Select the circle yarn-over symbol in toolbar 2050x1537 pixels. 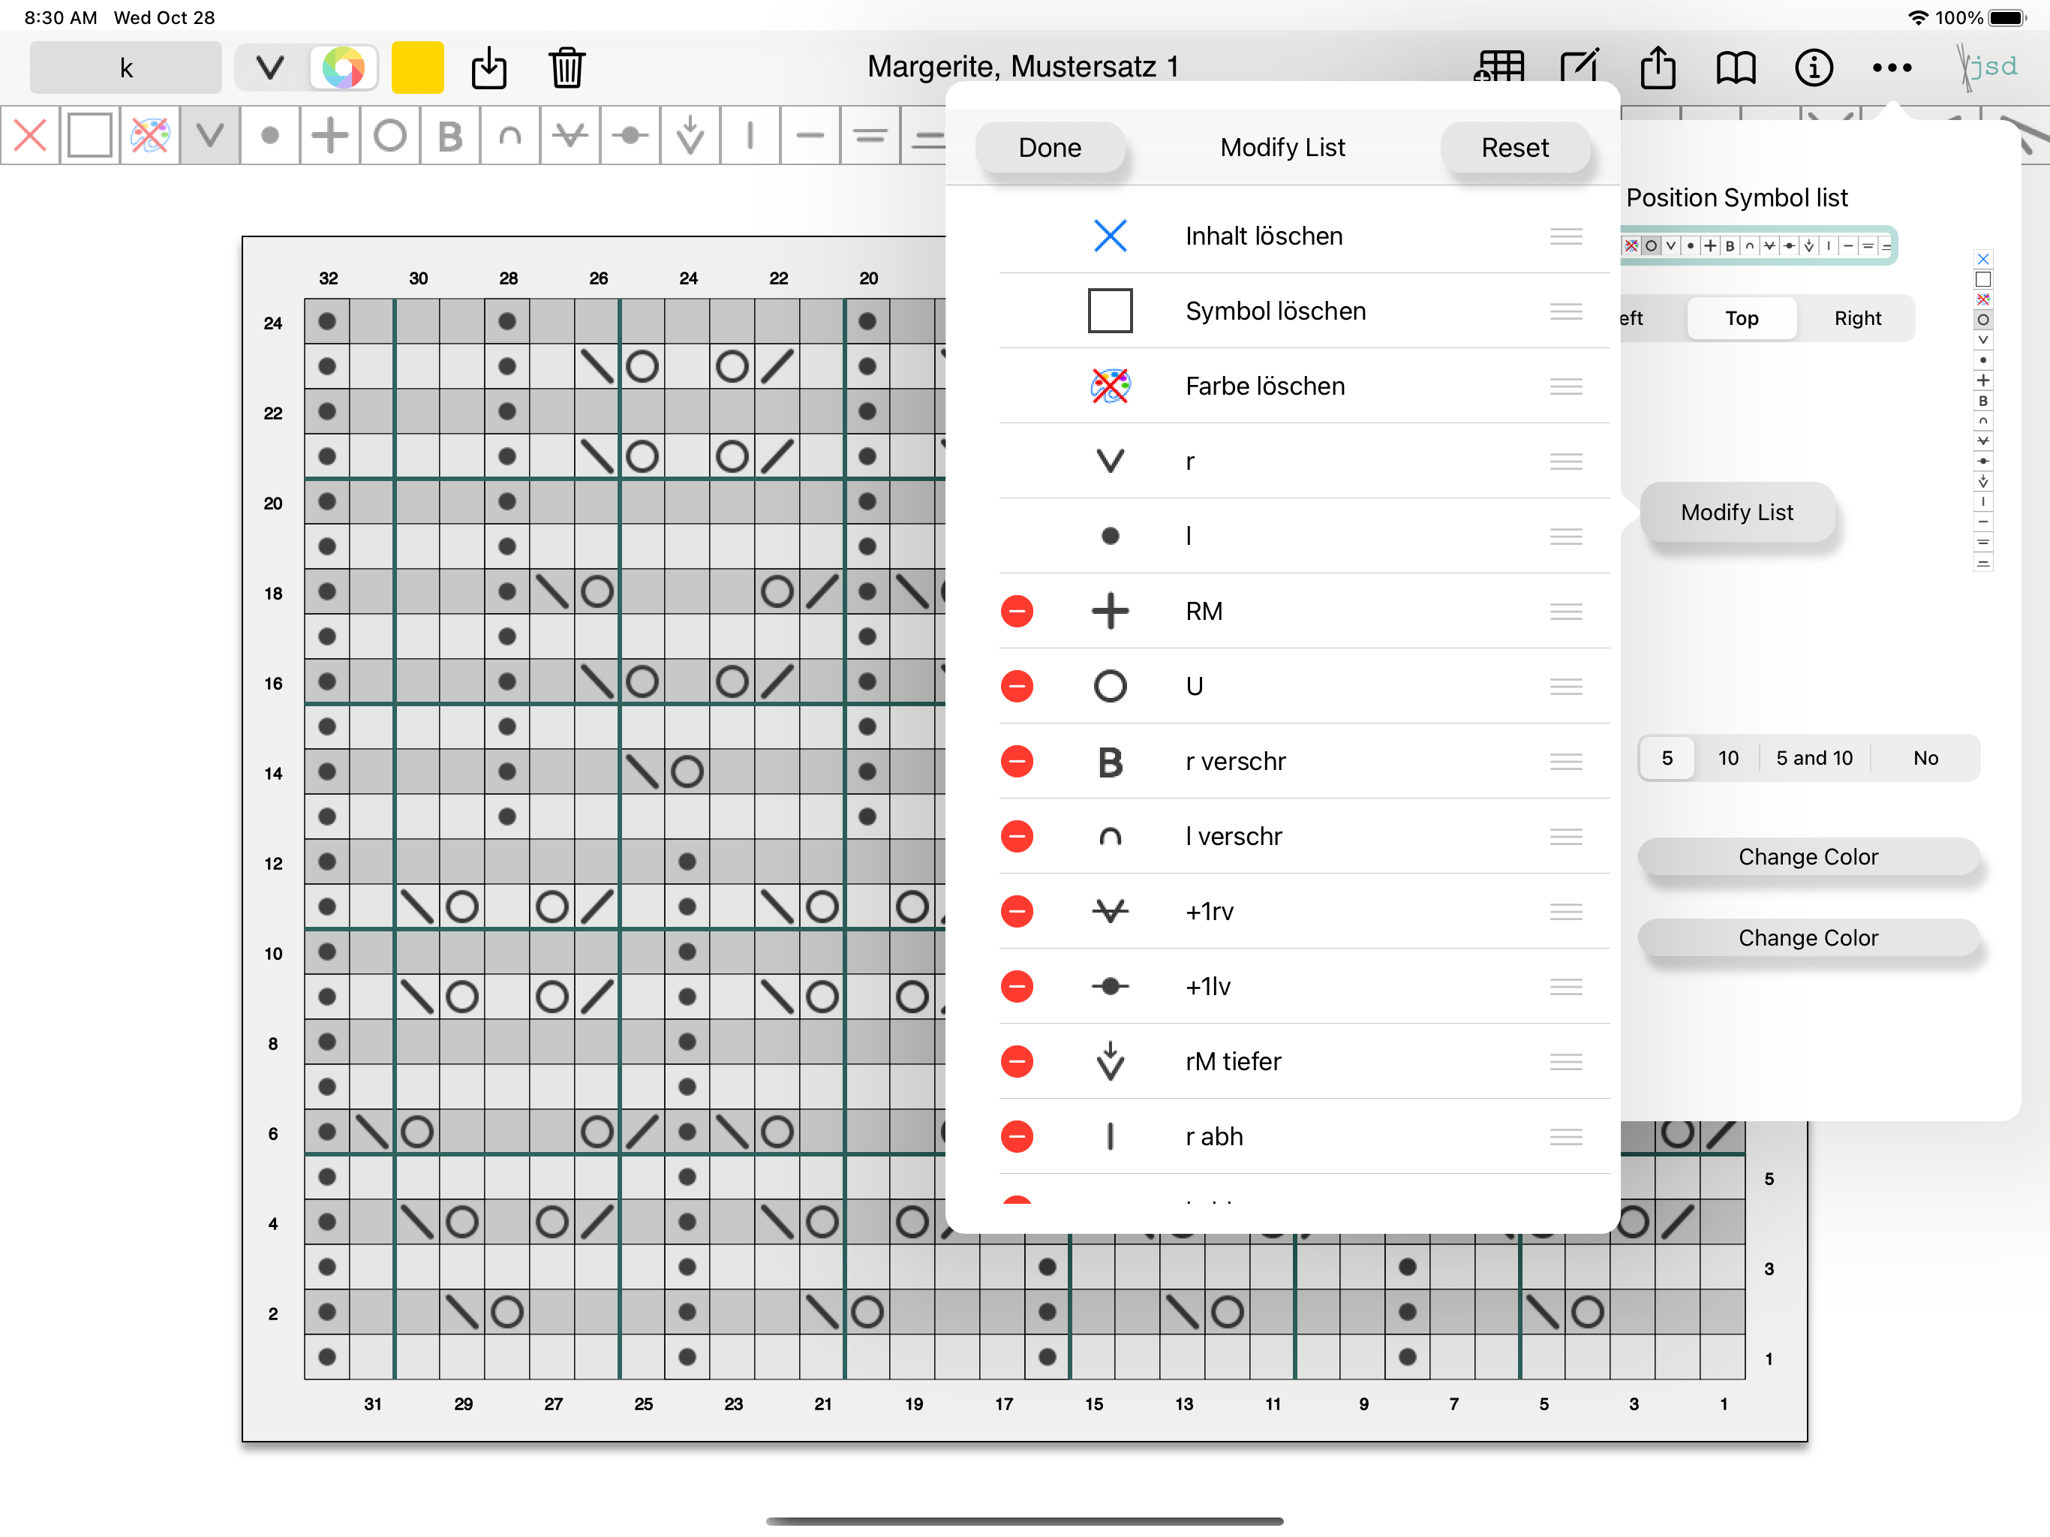[x=390, y=135]
